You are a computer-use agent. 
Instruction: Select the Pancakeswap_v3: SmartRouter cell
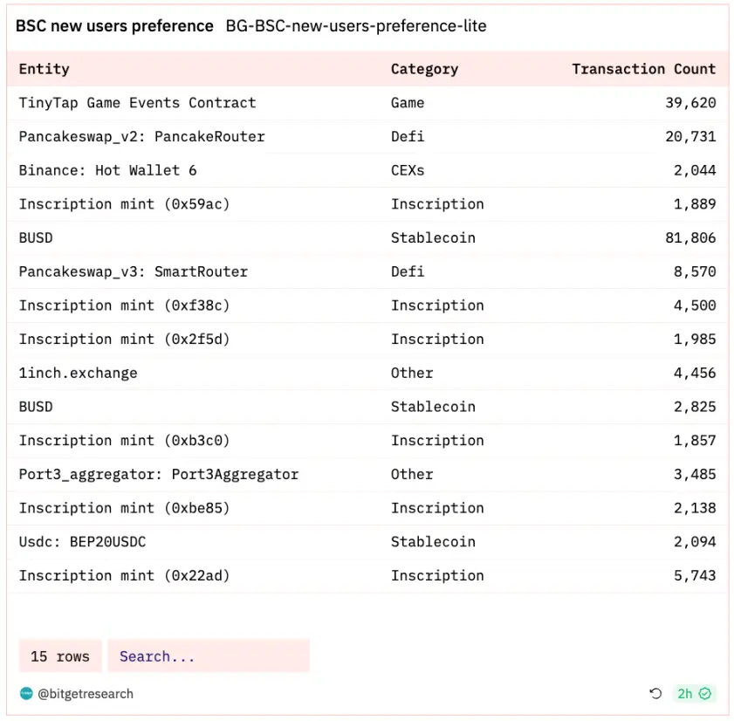coord(134,271)
